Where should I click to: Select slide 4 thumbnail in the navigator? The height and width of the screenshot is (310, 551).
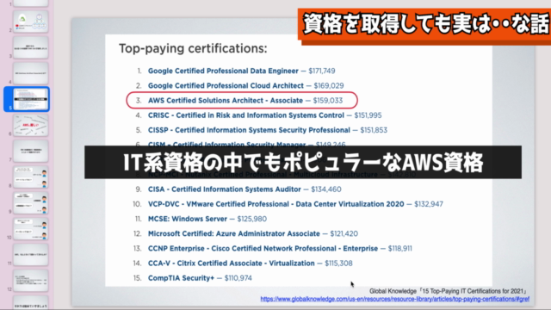coord(31,73)
